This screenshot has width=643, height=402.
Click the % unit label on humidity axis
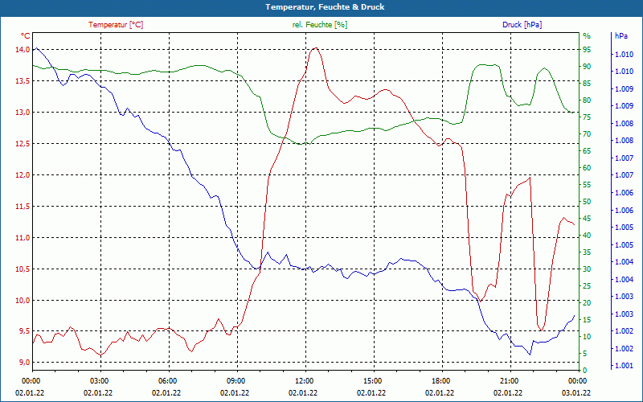pyautogui.click(x=587, y=36)
